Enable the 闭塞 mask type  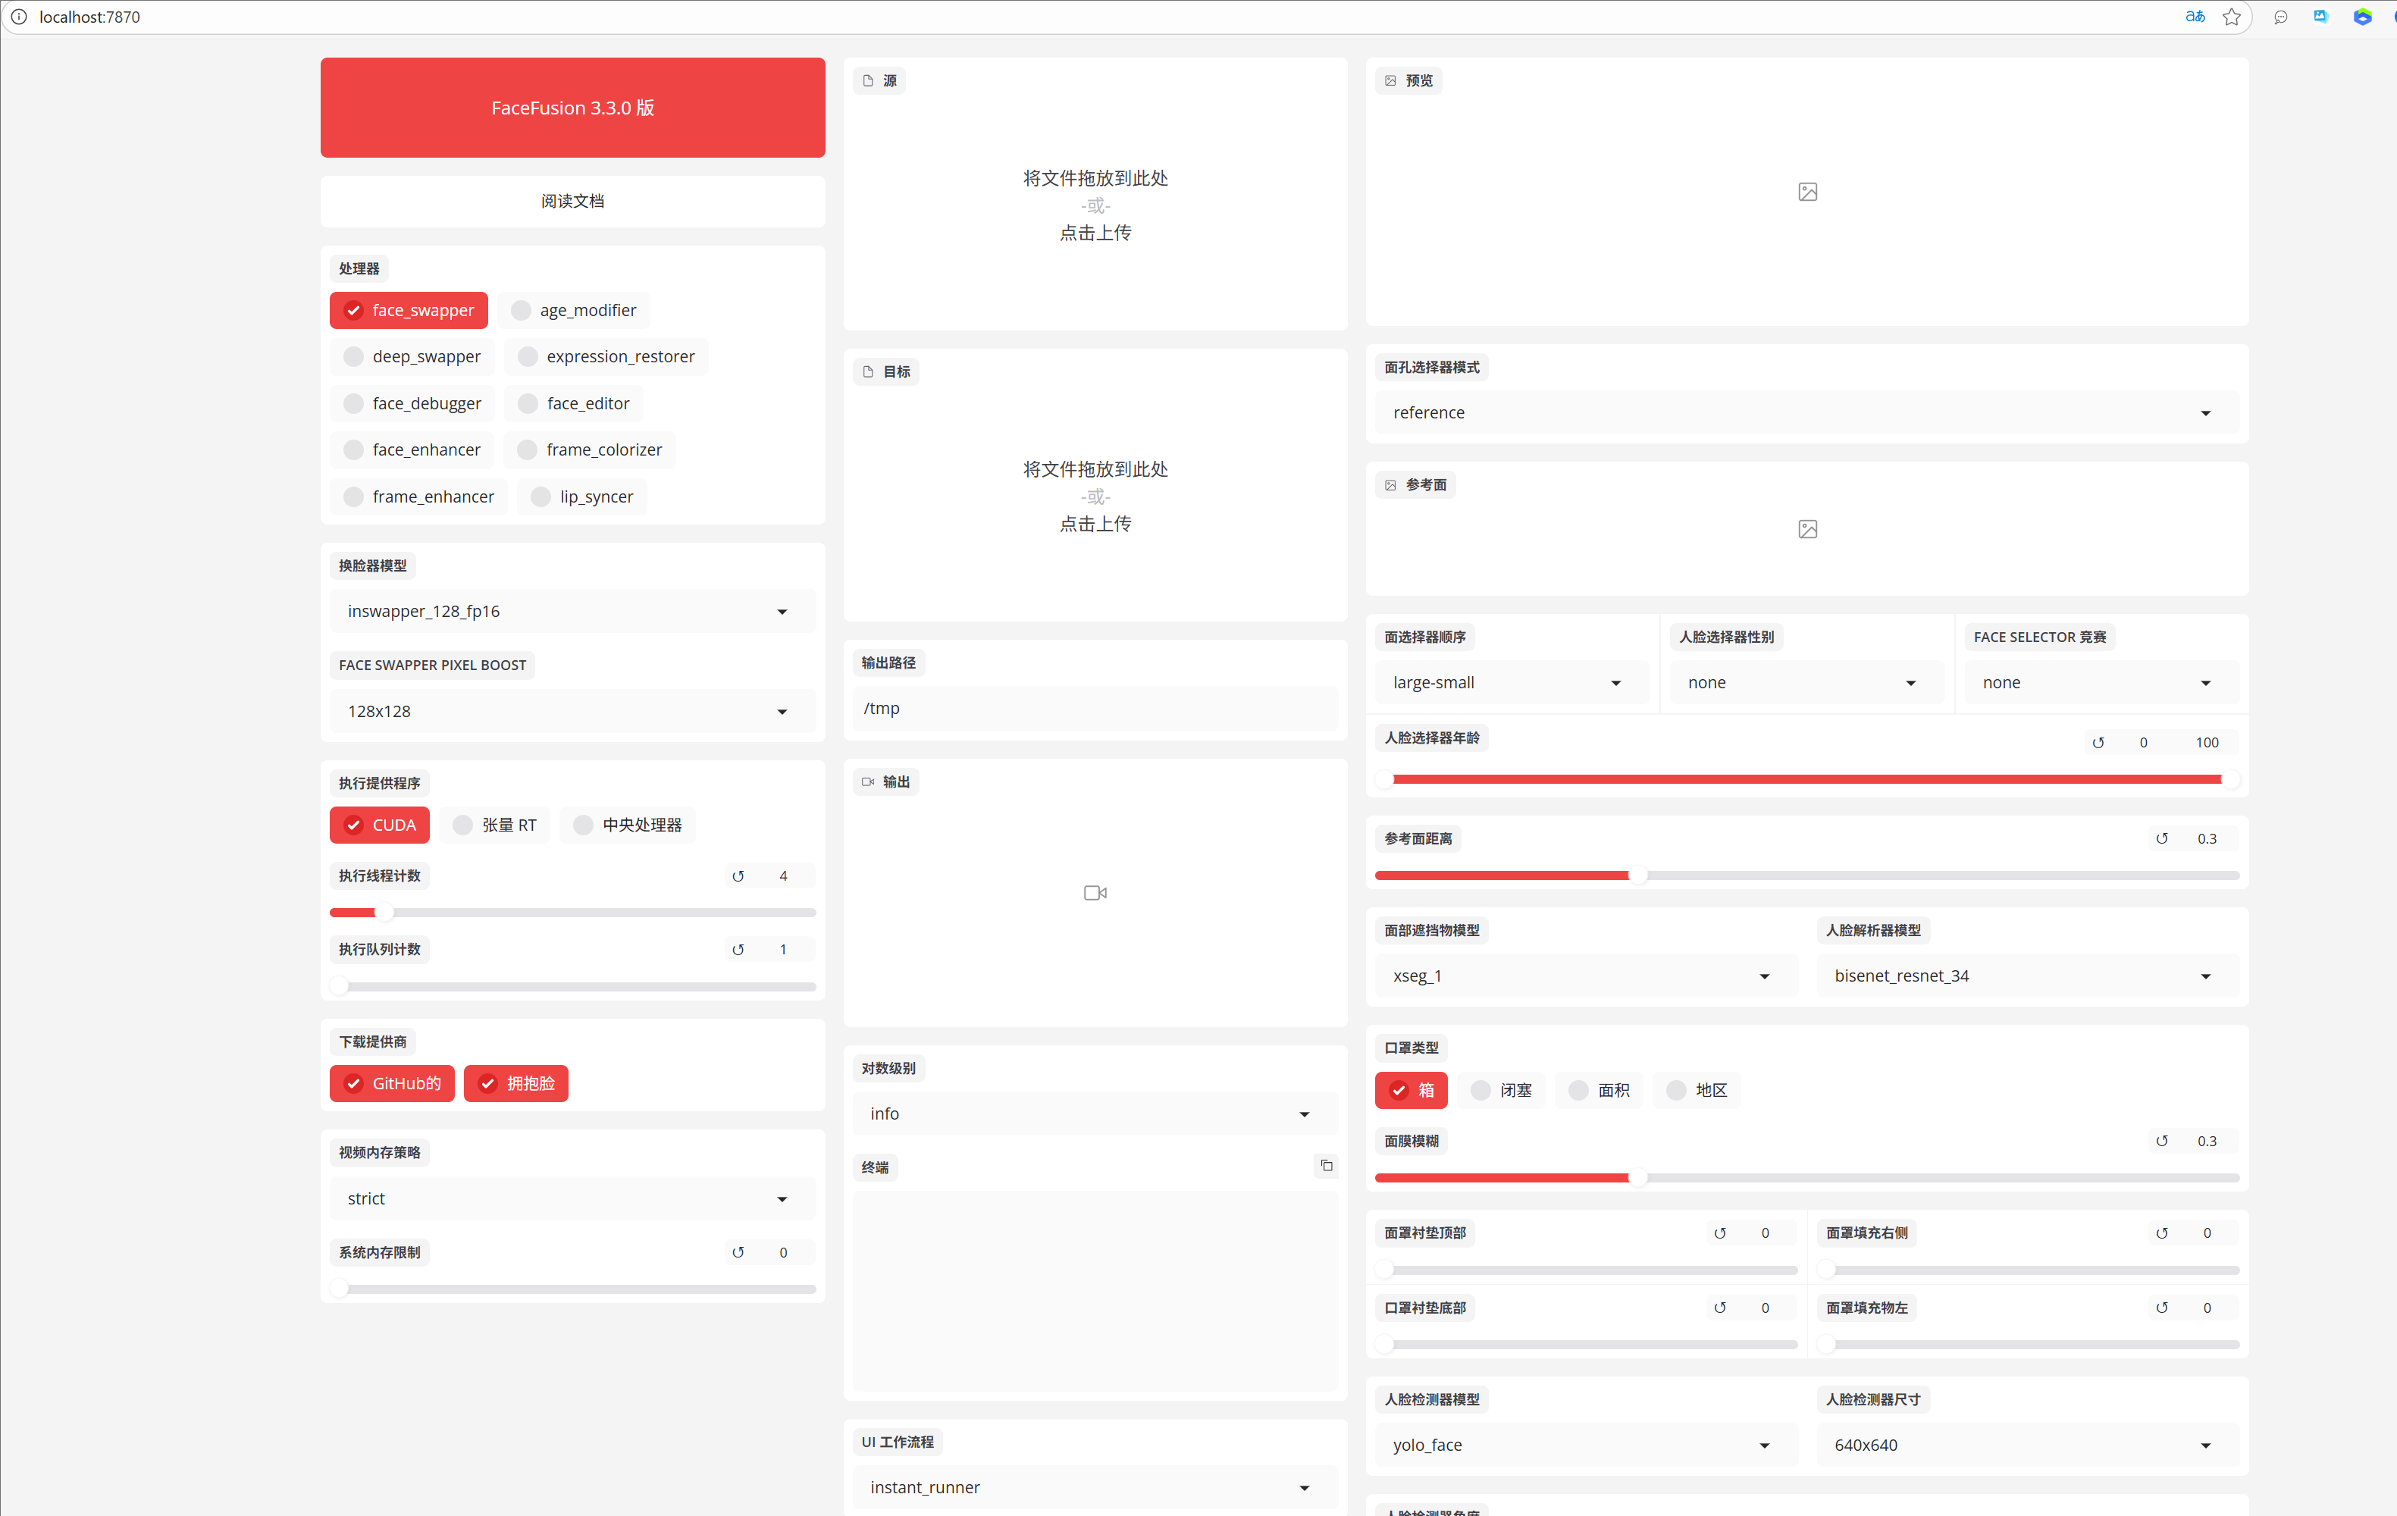[x=1501, y=1091]
